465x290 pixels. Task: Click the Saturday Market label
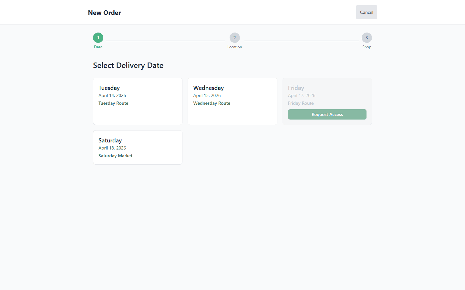pos(115,156)
